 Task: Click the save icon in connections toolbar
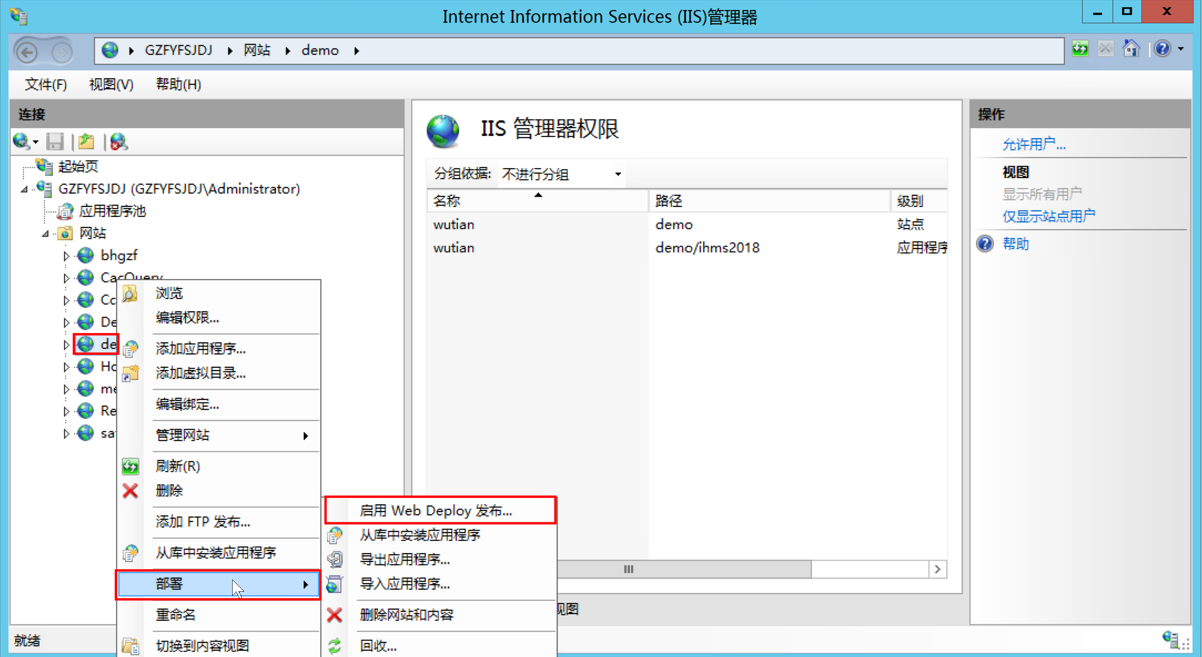click(55, 141)
